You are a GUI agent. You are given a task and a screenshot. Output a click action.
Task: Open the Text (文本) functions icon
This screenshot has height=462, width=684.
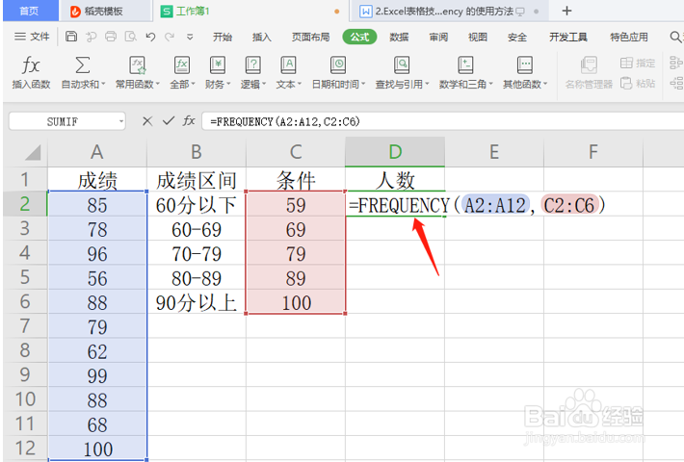[x=288, y=65]
